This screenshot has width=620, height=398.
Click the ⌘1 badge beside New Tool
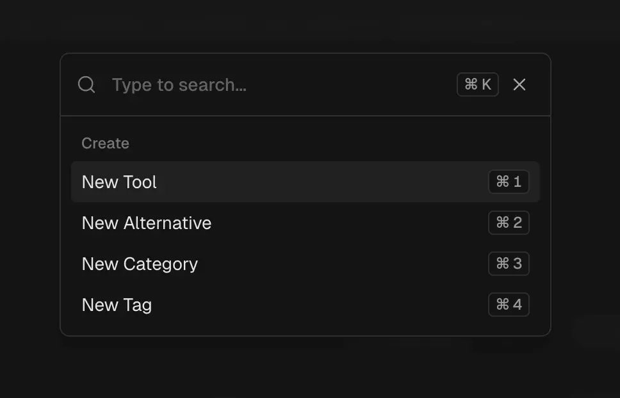coord(509,182)
